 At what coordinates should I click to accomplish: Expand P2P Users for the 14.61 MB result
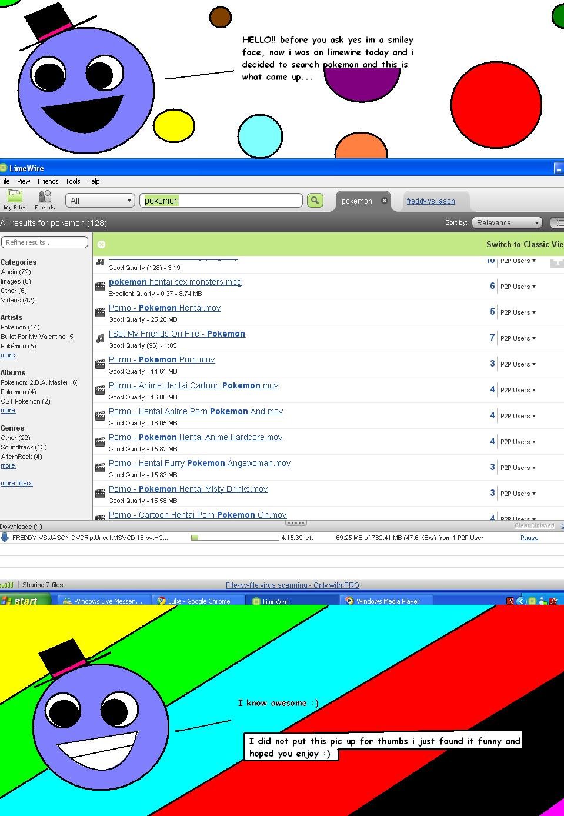pyautogui.click(x=518, y=364)
